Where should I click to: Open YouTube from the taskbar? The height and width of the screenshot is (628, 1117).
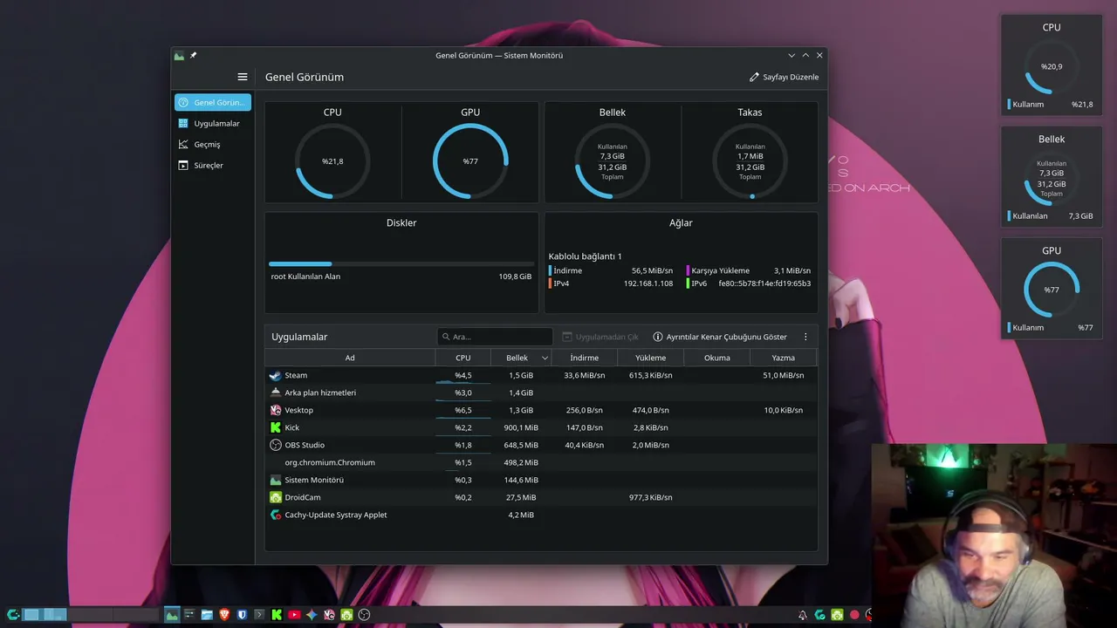tap(294, 615)
